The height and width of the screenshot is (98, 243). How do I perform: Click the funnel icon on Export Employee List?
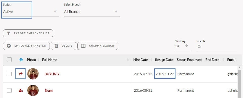pyautogui.click(x=9, y=33)
